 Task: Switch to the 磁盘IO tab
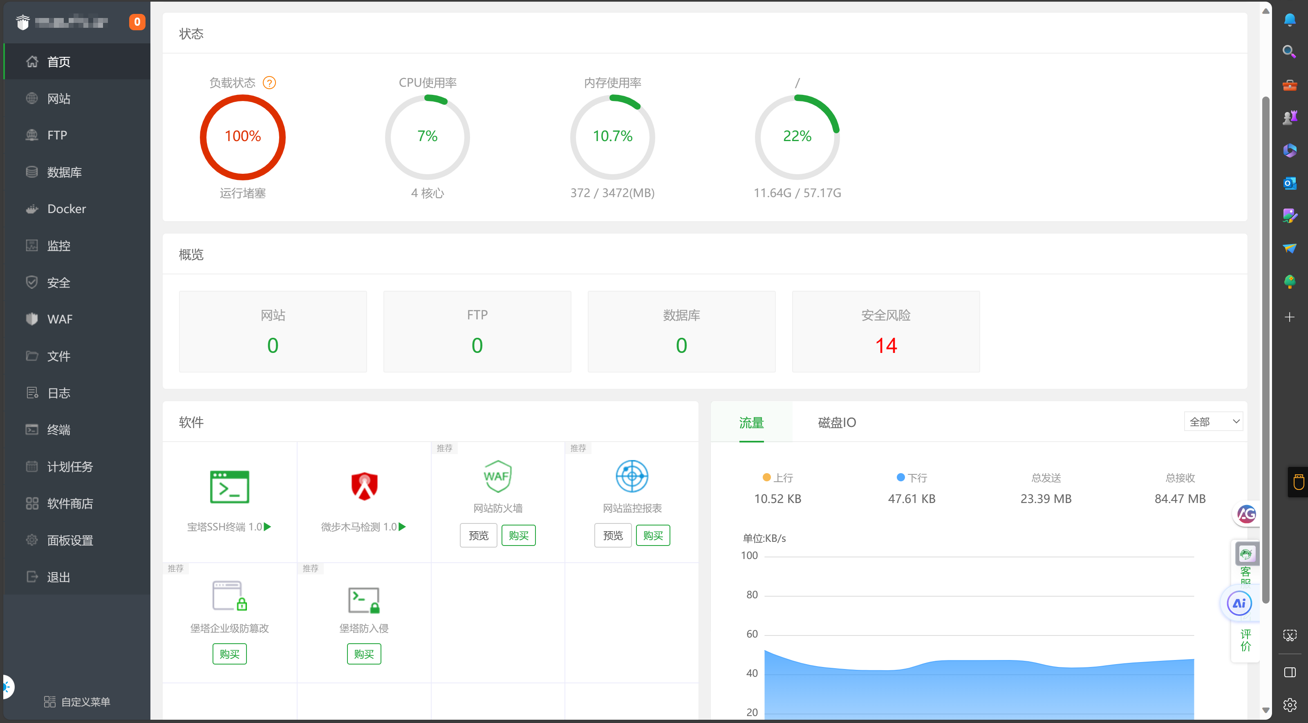(x=837, y=422)
